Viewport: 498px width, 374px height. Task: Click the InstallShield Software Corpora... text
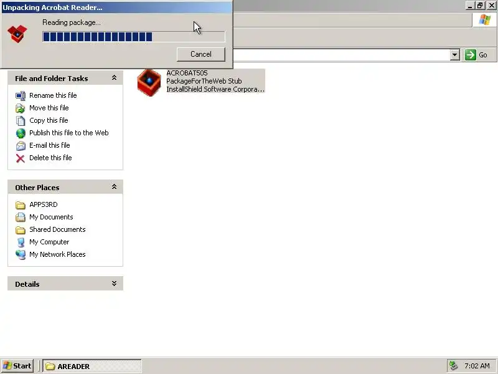coord(215,89)
